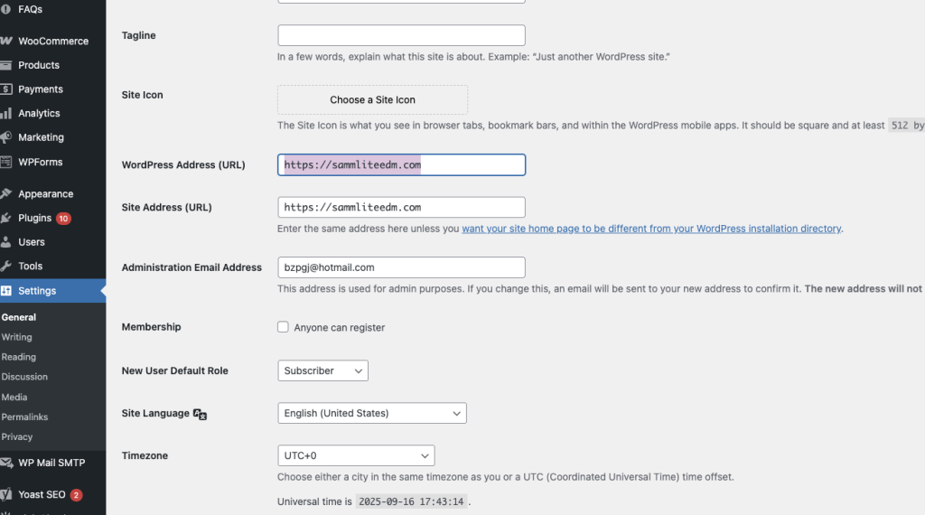Open Analytics using the bar-chart icon

[6, 113]
